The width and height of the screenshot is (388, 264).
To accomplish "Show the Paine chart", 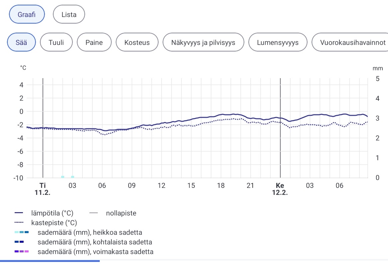I will pyautogui.click(x=94, y=42).
